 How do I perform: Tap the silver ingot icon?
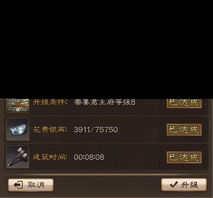18,129
